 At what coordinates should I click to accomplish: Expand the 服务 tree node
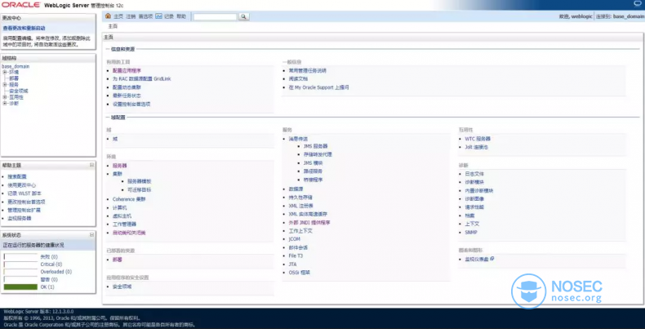(x=5, y=84)
